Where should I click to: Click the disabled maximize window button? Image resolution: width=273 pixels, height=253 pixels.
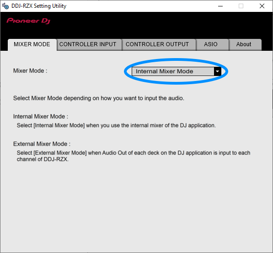click(241, 6)
